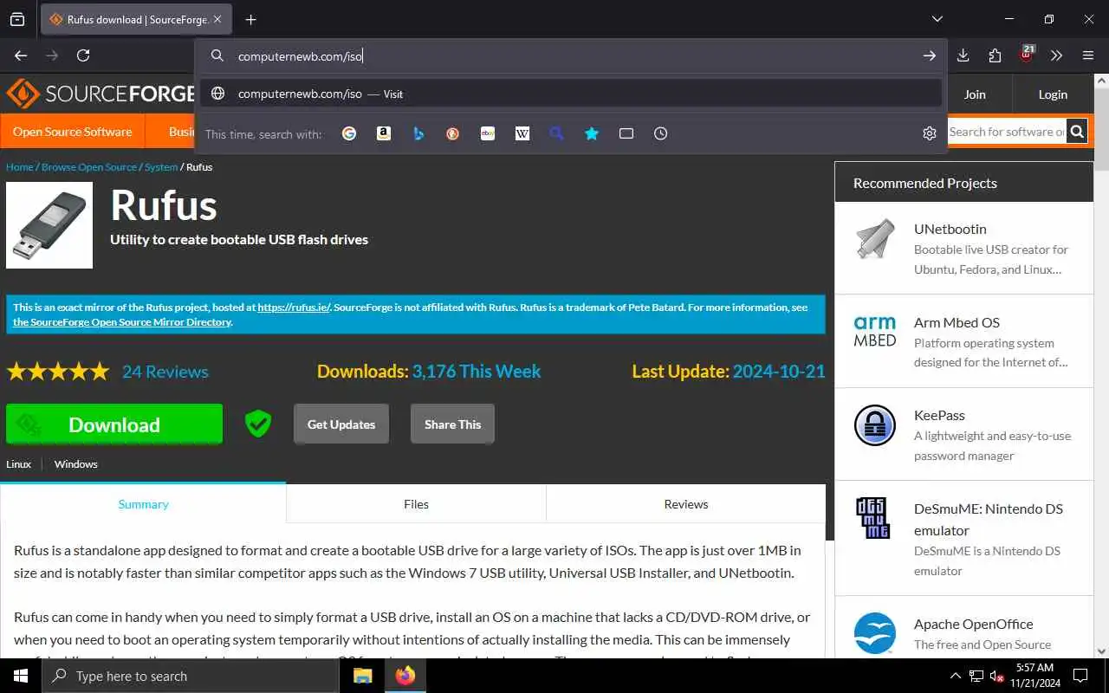Click the Get Updates button
The height and width of the screenshot is (693, 1109).
341,424
